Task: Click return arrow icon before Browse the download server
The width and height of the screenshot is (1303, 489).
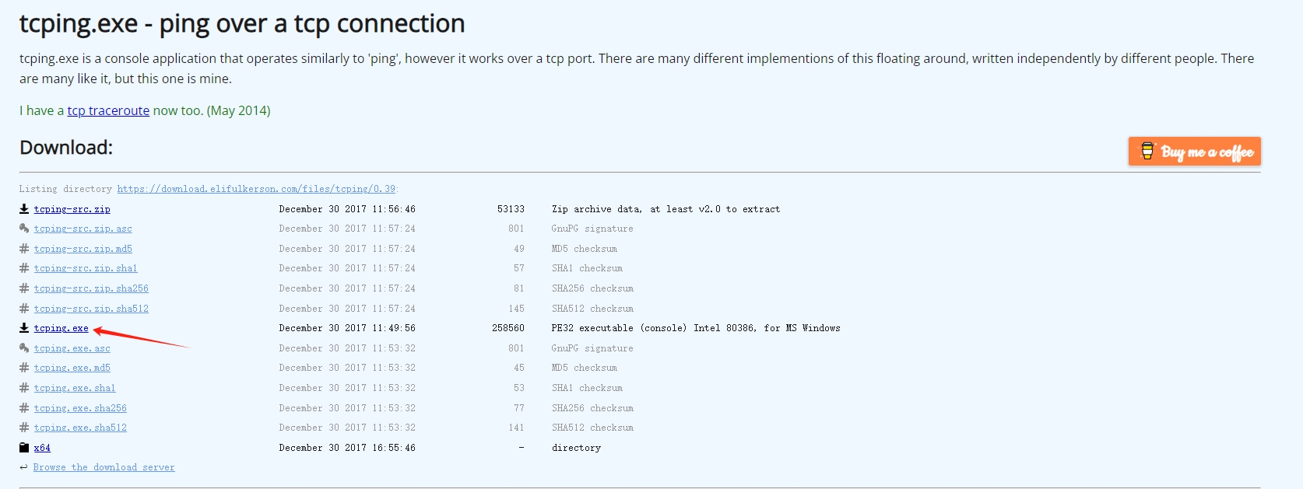Action: (24, 467)
